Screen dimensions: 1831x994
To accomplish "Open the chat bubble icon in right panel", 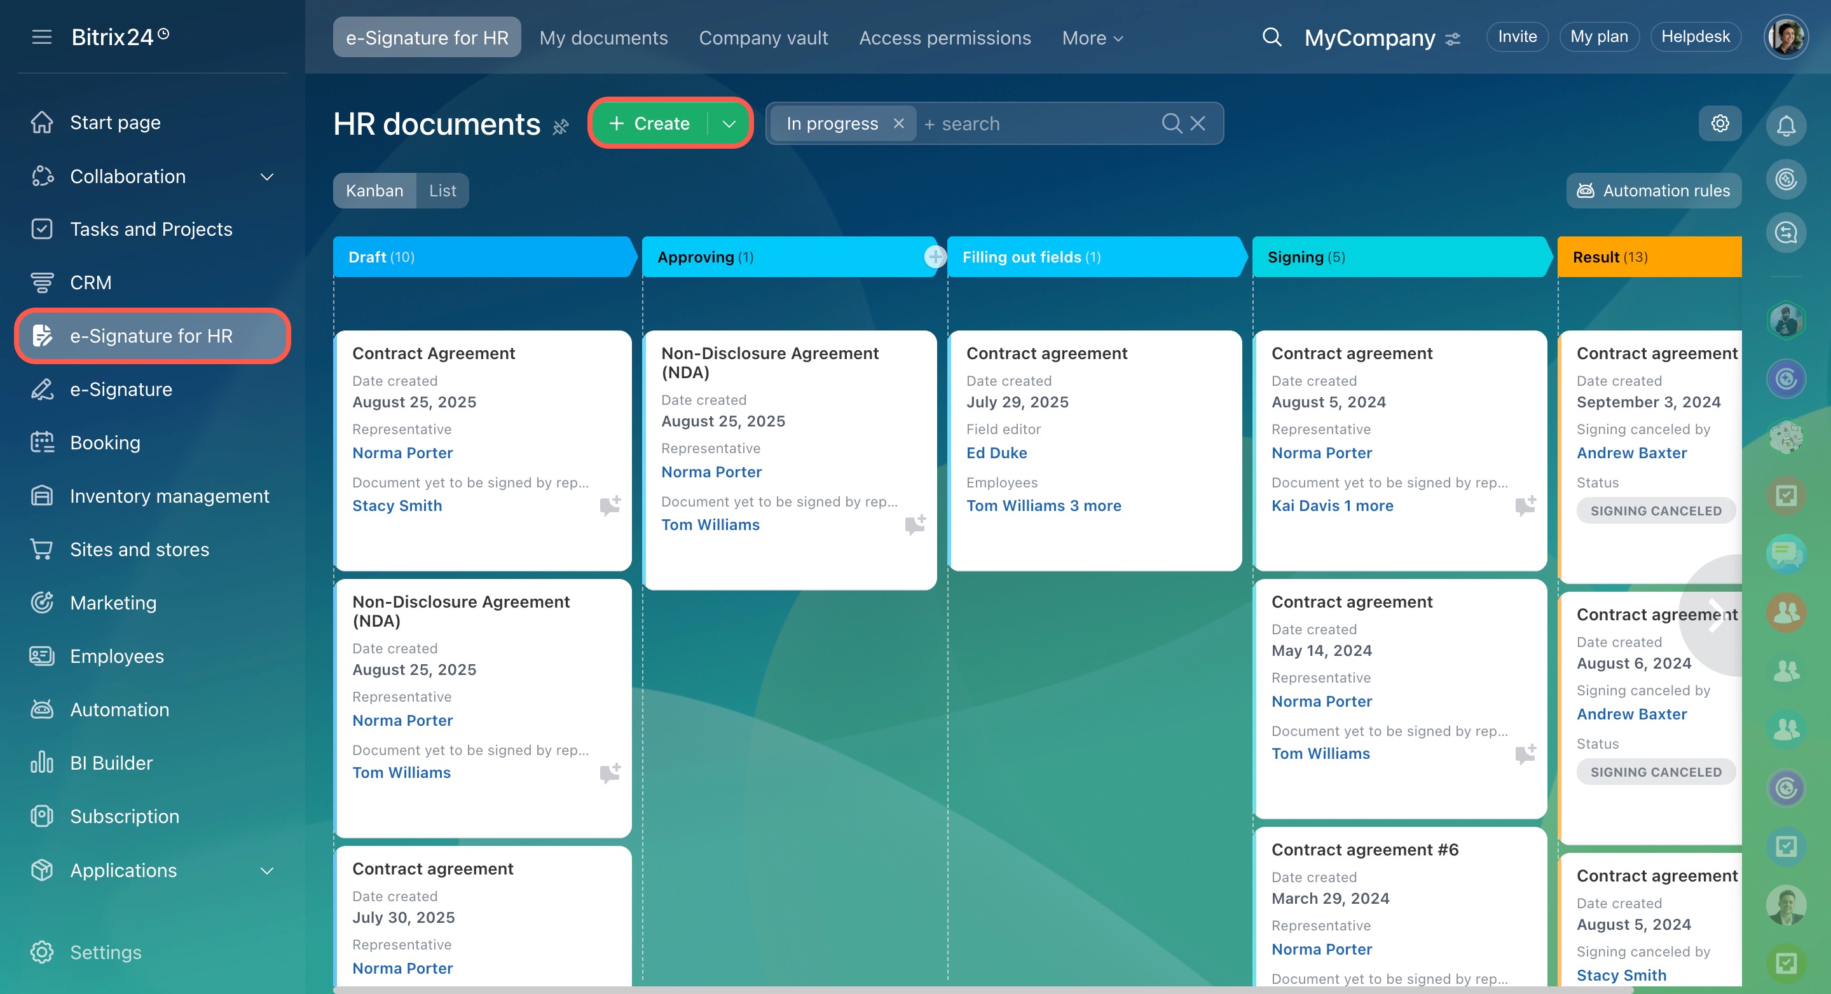I will click(x=1785, y=554).
